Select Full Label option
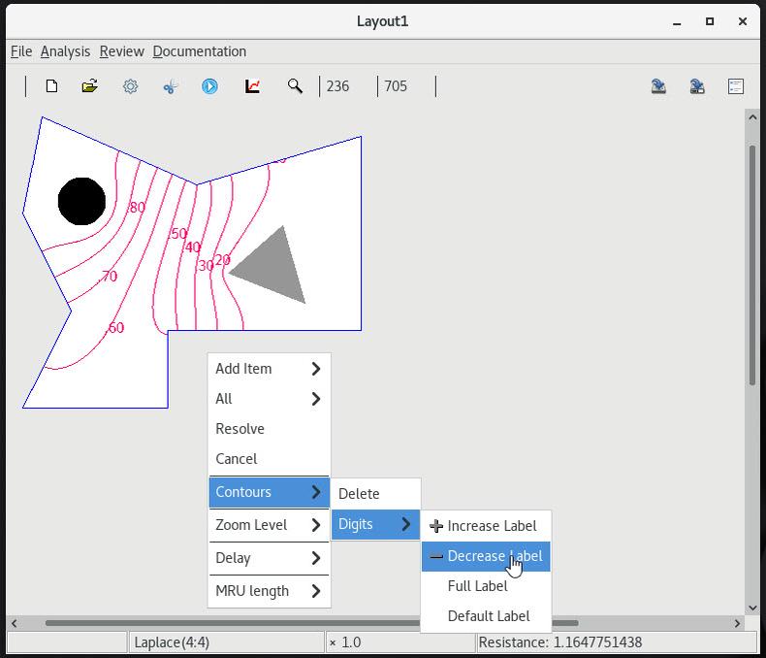 [477, 586]
